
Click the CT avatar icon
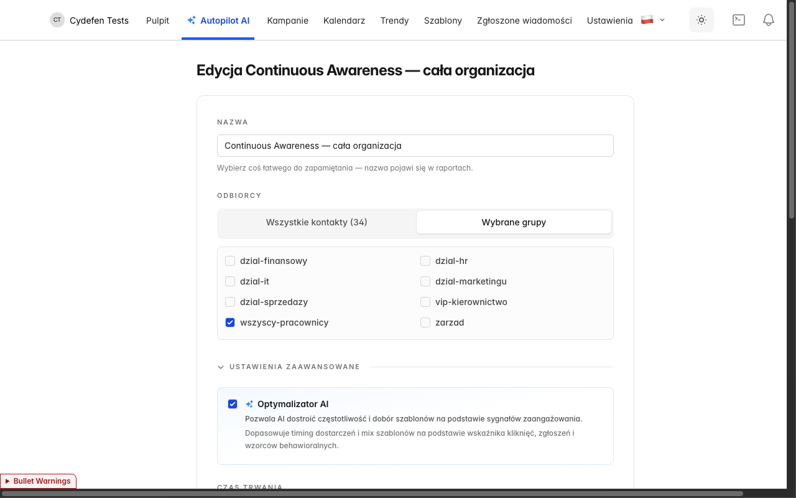[x=57, y=20]
